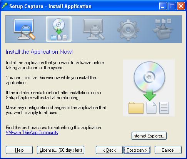Click the green download arrow in illustration
The image size is (187, 159).
click(x=150, y=95)
